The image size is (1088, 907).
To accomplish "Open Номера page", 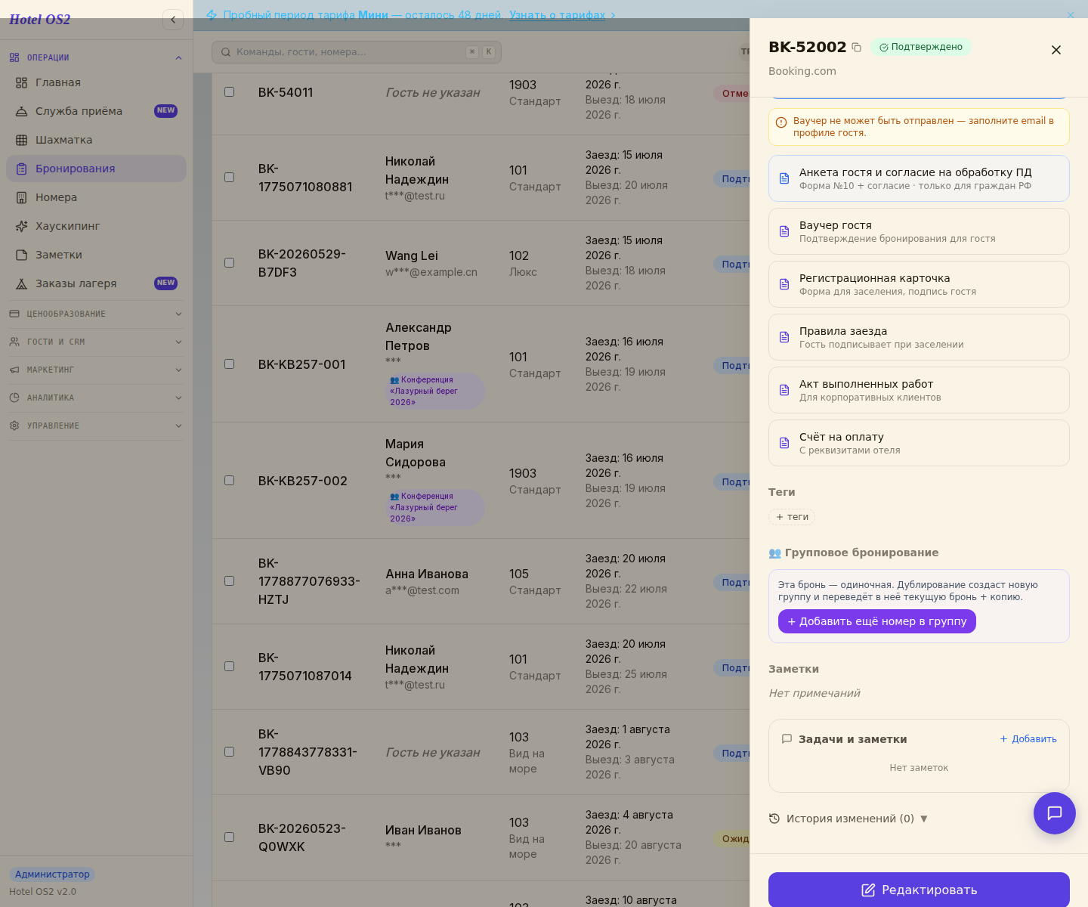I will [96, 197].
